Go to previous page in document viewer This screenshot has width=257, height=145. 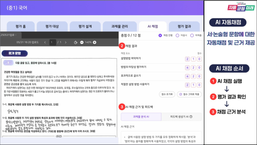coord(45,42)
